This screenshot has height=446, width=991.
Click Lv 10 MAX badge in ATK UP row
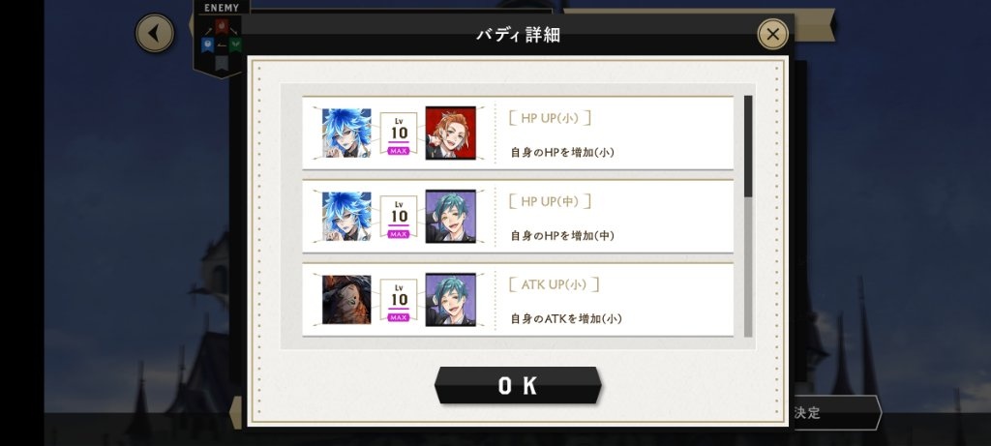[x=398, y=300]
